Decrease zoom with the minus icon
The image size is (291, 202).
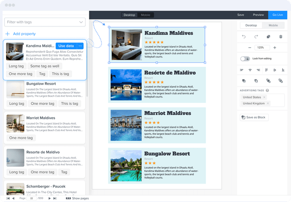pyautogui.click(x=250, y=48)
